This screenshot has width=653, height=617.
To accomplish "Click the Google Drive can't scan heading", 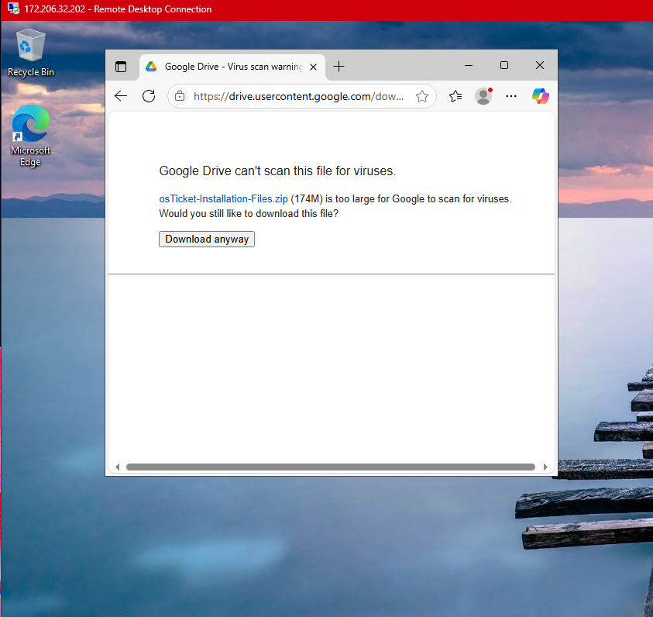I will tap(277, 171).
